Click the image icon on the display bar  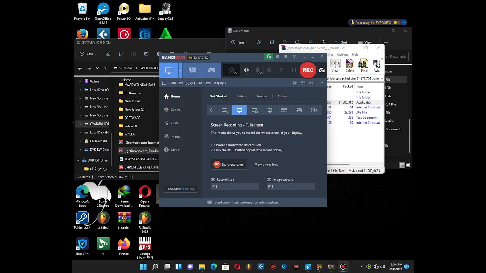pos(303,83)
